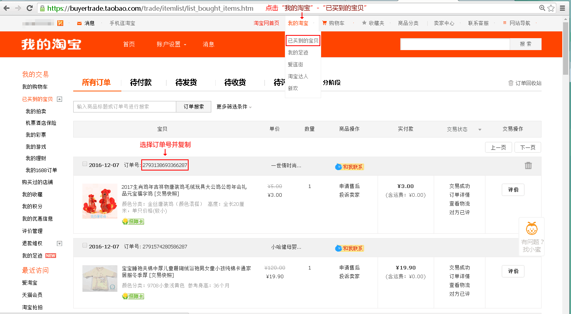Open 机票酒店保险 in the left sidebar

point(41,123)
